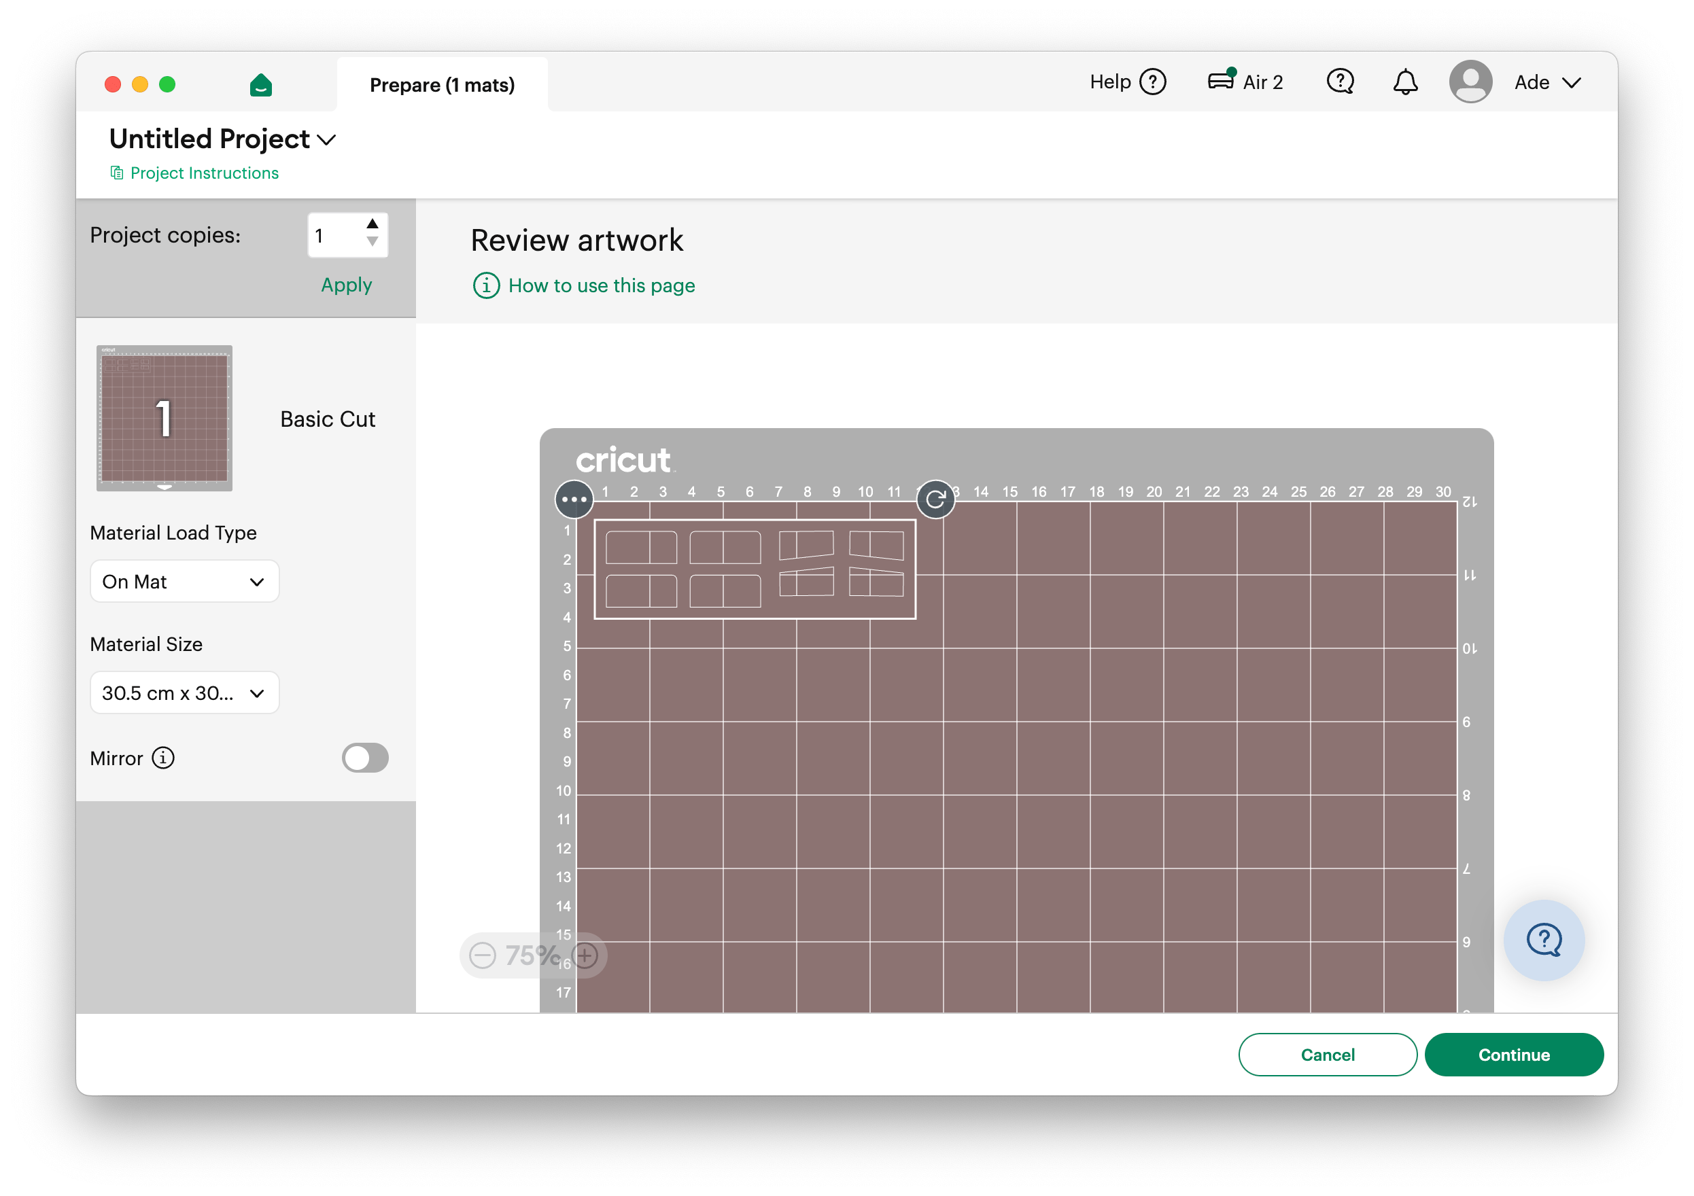This screenshot has width=1694, height=1196.
Task: Click the Air 2 machine label
Action: click(1262, 83)
